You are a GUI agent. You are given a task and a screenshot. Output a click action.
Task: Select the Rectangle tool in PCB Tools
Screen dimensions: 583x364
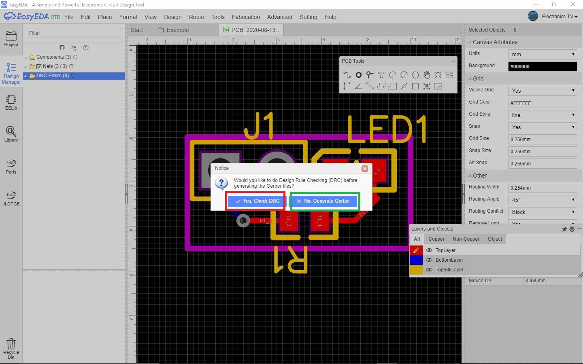coord(415,86)
